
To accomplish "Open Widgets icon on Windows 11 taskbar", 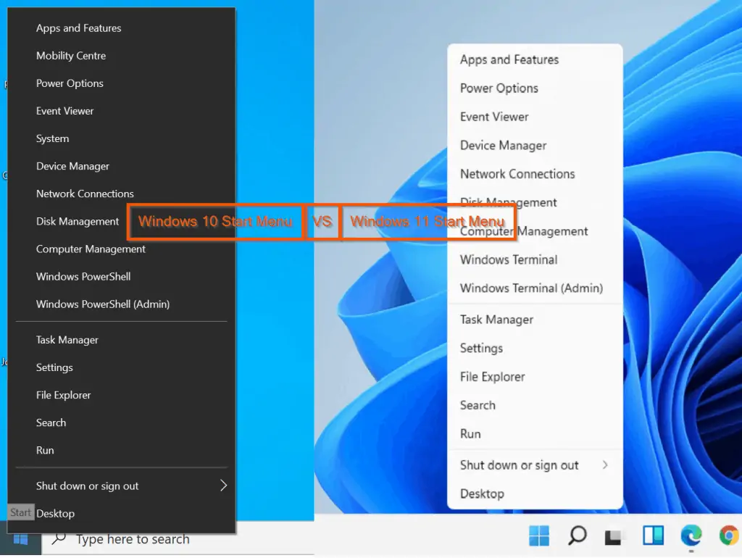I will pyautogui.click(x=653, y=536).
